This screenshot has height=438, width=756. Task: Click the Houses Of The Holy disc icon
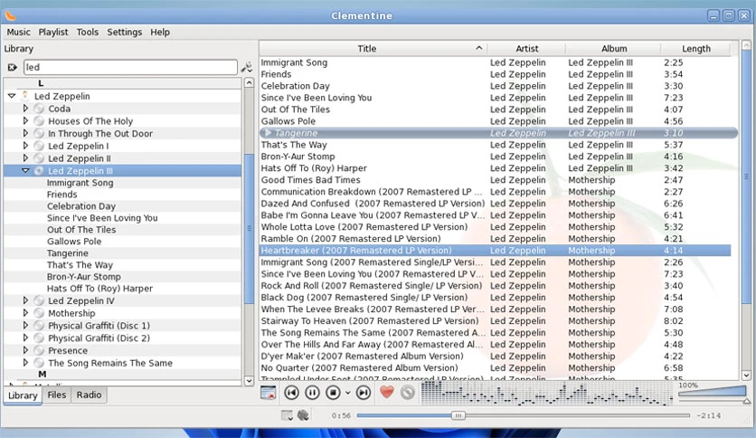pyautogui.click(x=39, y=121)
